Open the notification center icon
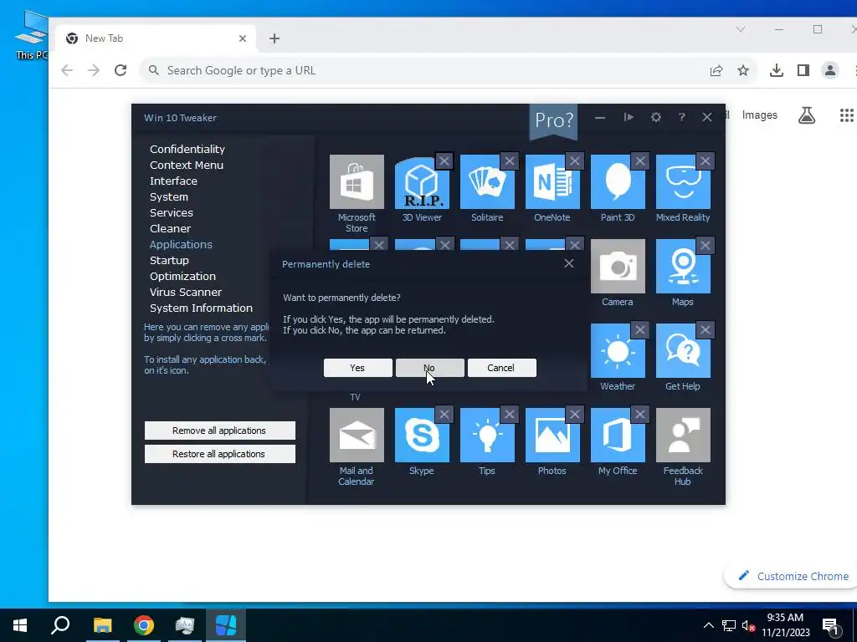The image size is (857, 642). pyautogui.click(x=829, y=625)
